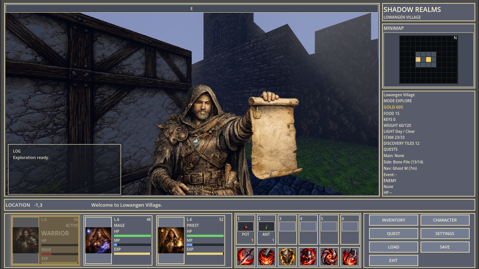Screen dimensions: 479x269
Task: Click the SHADOW REALMS title
Action: tap(412, 10)
